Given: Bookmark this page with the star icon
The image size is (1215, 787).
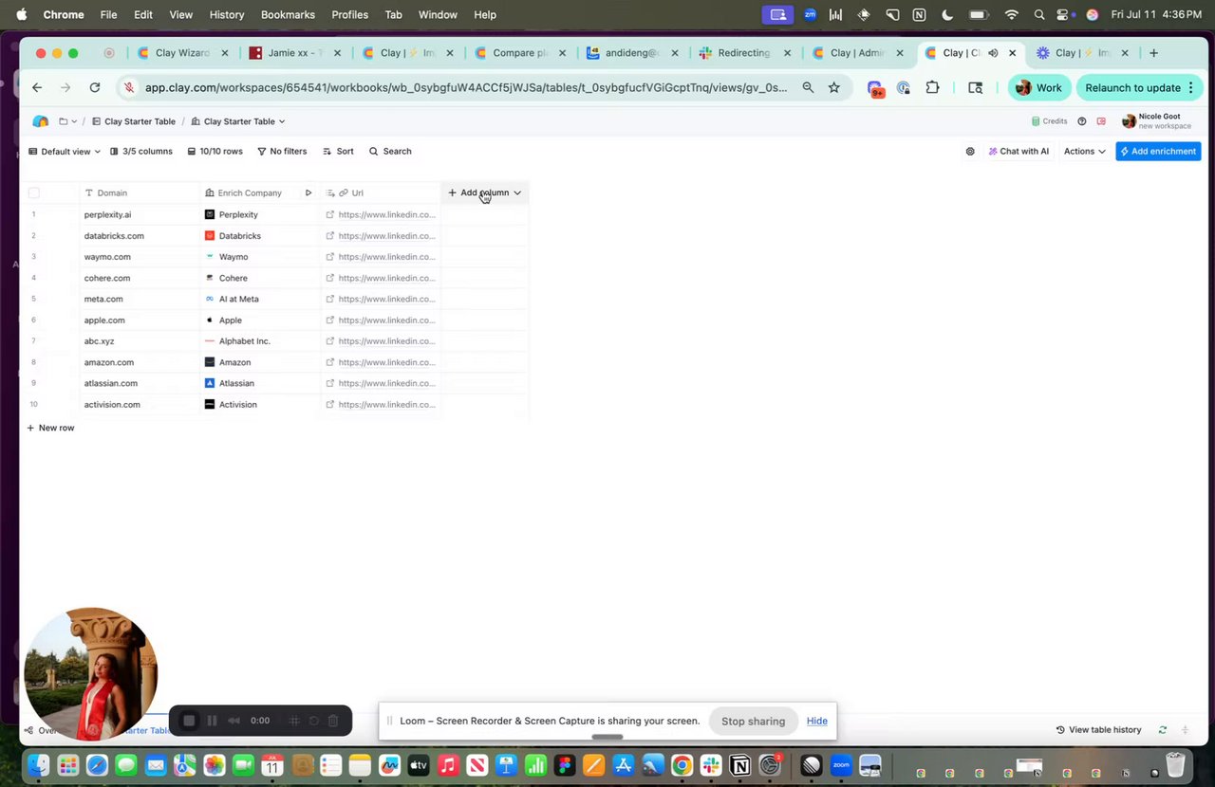Looking at the screenshot, I should 833,88.
